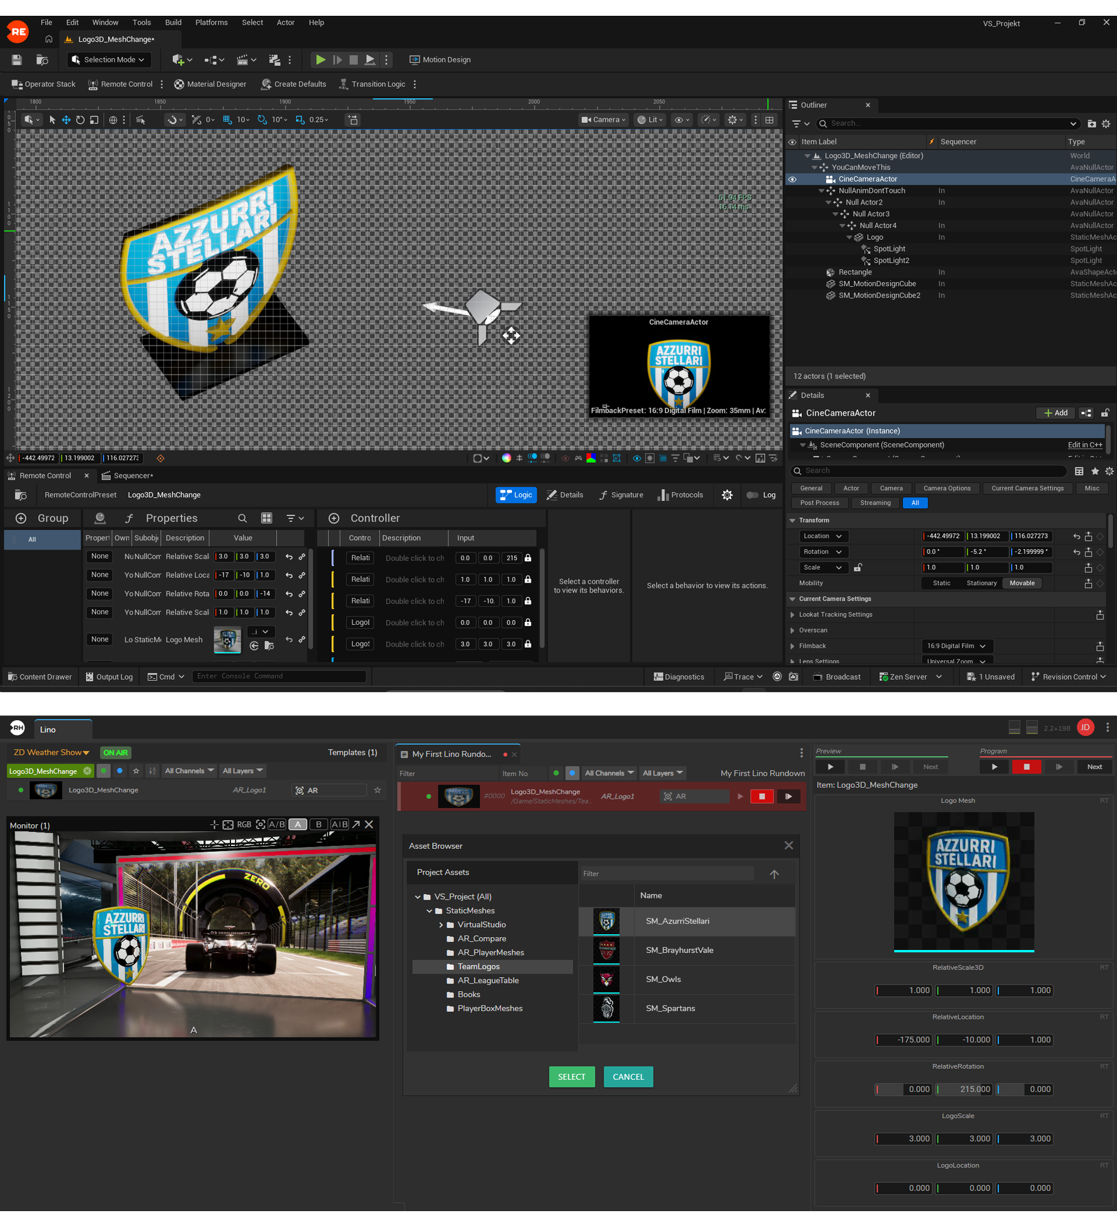Screen dimensions: 1117x1224
Task: Set Mobility to Movable
Action: coord(1022,583)
